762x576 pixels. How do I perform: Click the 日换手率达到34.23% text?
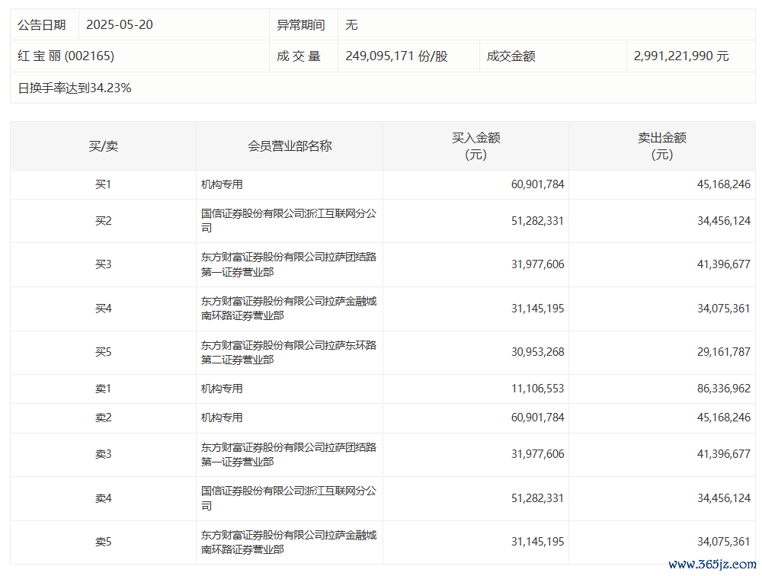pyautogui.click(x=75, y=88)
